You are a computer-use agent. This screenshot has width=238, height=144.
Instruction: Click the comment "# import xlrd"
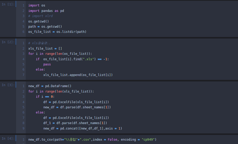click(41, 16)
